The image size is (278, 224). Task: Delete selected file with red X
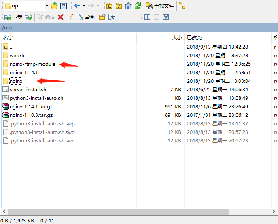pyautogui.click(x=61, y=17)
